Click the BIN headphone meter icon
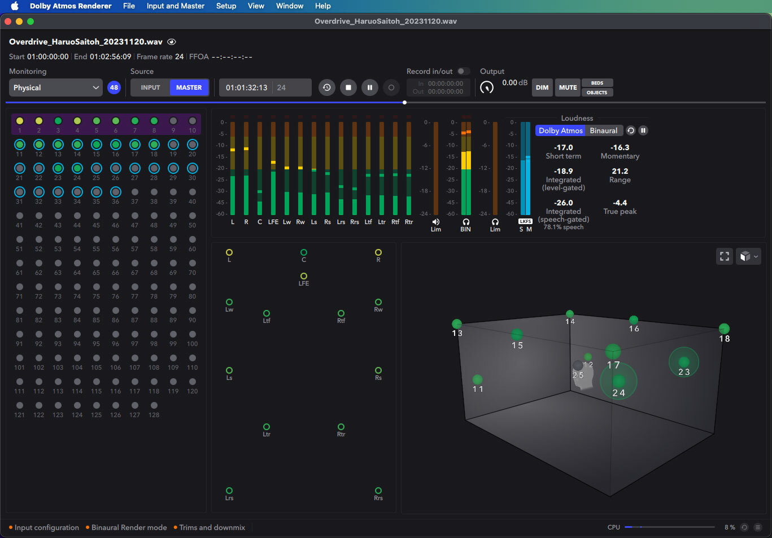Screen dimensions: 772x538 click(x=466, y=222)
